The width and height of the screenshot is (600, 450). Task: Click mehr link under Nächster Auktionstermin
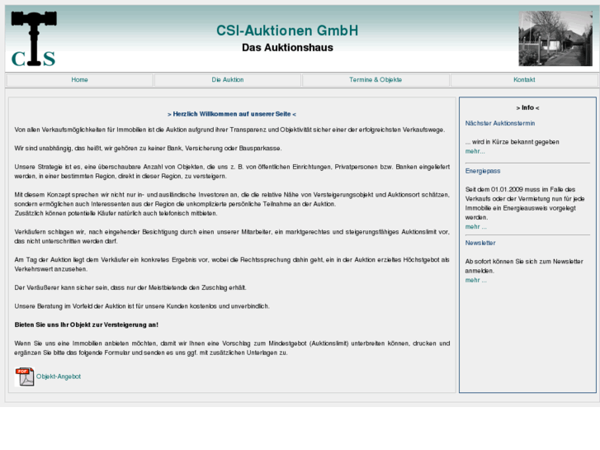[475, 151]
